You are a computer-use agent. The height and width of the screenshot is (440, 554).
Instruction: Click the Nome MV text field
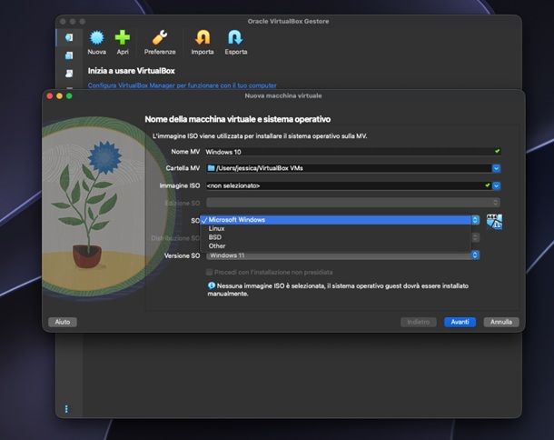(x=353, y=152)
